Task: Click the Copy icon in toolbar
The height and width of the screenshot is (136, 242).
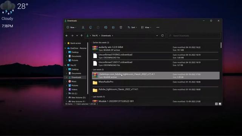Action: [x=91, y=27]
